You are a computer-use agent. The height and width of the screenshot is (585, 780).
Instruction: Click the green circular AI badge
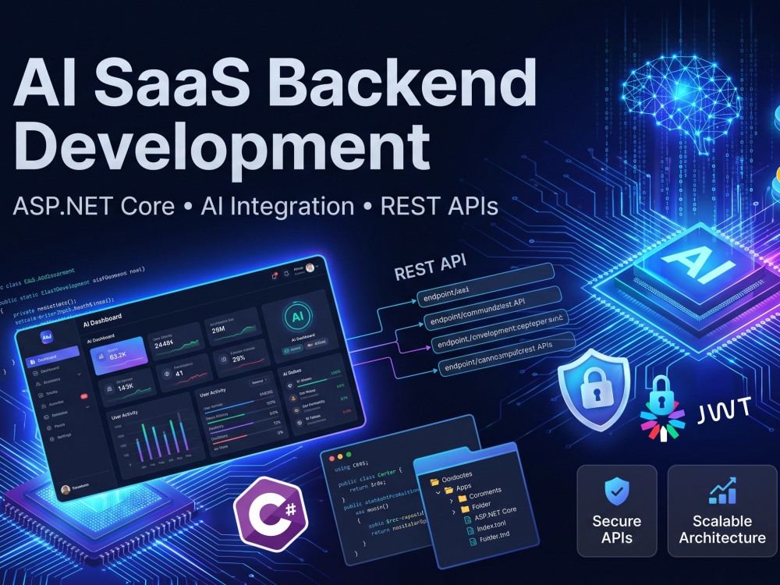(x=297, y=317)
